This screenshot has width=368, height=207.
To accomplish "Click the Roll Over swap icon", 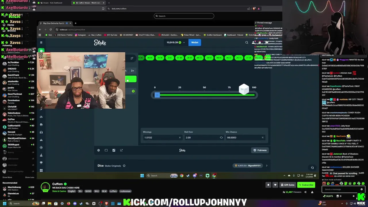I will coord(221,137).
